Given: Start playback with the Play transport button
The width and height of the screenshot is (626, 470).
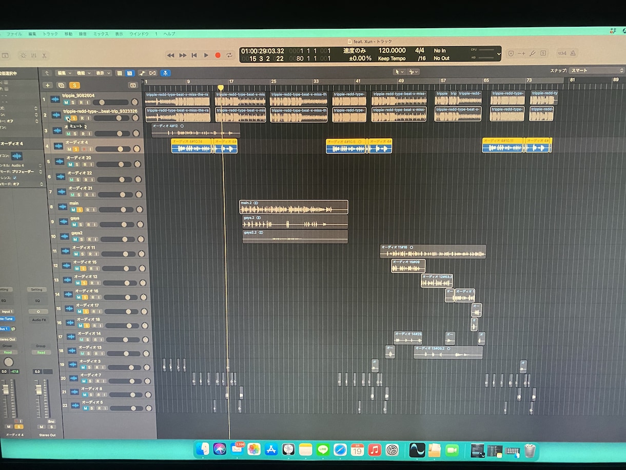Looking at the screenshot, I should [206, 55].
